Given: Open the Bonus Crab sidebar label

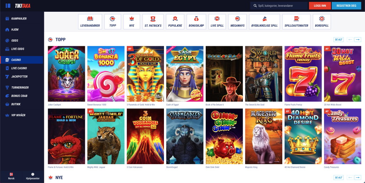Looking at the screenshot, I should [19, 96].
